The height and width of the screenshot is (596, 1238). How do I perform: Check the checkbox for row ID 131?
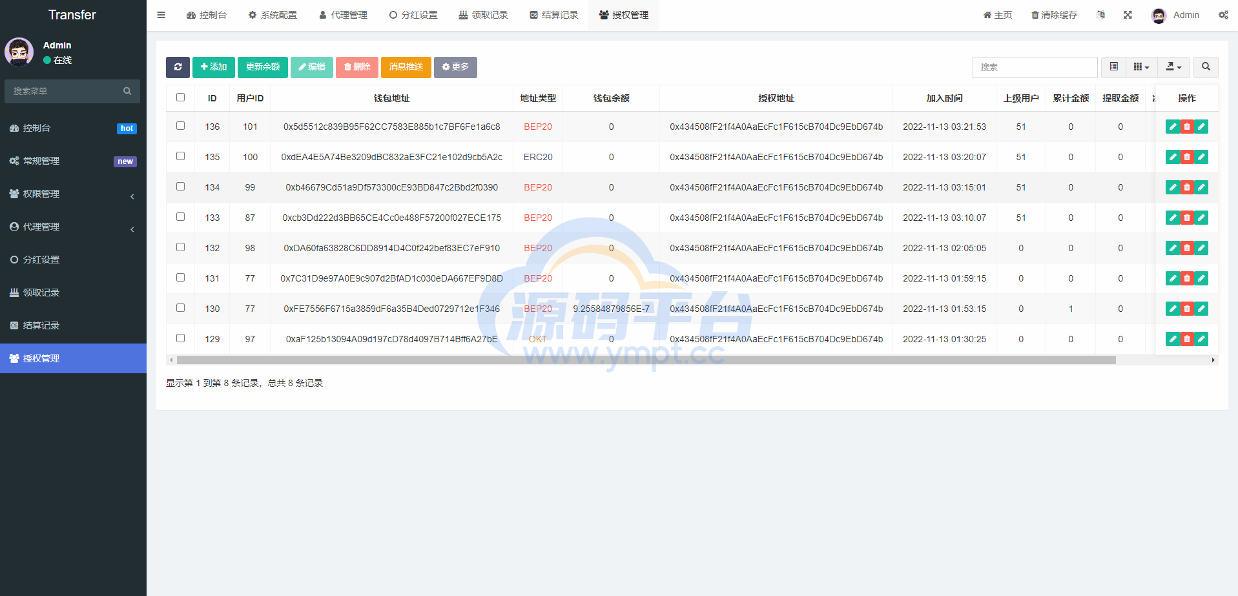181,278
